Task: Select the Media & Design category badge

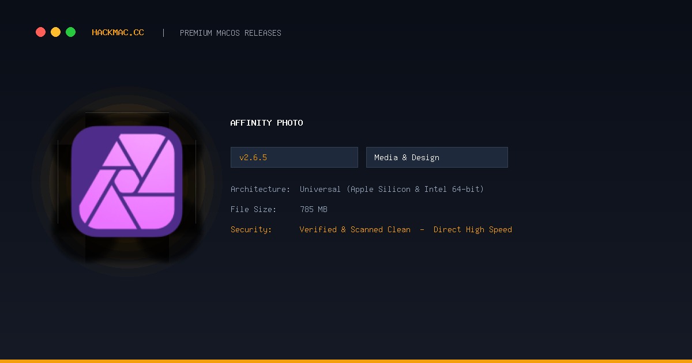Action: point(437,157)
